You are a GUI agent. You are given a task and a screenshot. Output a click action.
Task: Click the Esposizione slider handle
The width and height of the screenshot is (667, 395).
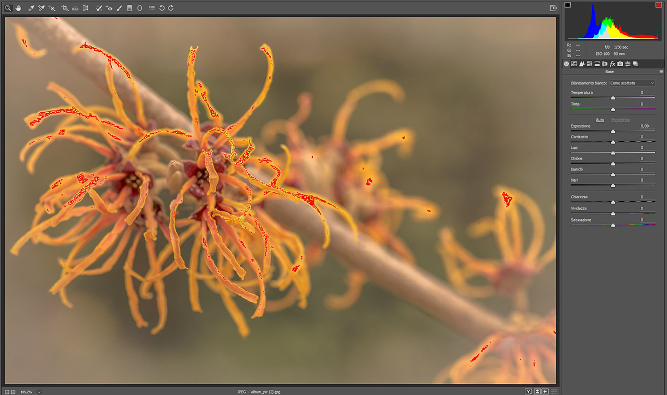coord(613,131)
